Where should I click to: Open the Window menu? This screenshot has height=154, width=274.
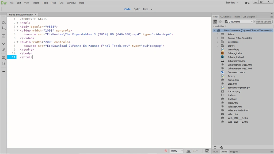[x=71, y=3]
